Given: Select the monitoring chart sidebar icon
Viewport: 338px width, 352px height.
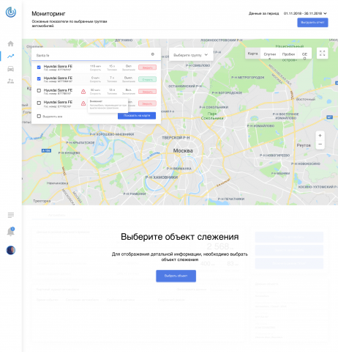Looking at the screenshot, I should 10,56.
